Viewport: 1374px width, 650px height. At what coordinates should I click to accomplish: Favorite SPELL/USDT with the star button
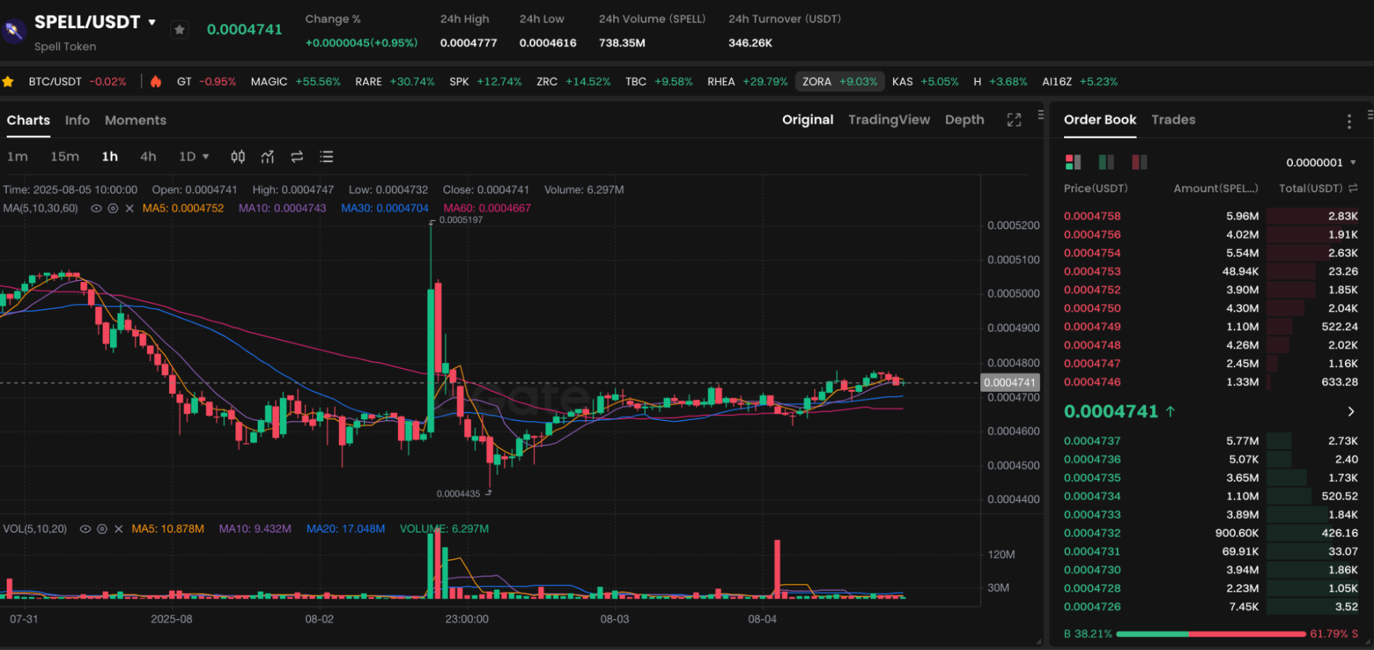click(x=179, y=30)
